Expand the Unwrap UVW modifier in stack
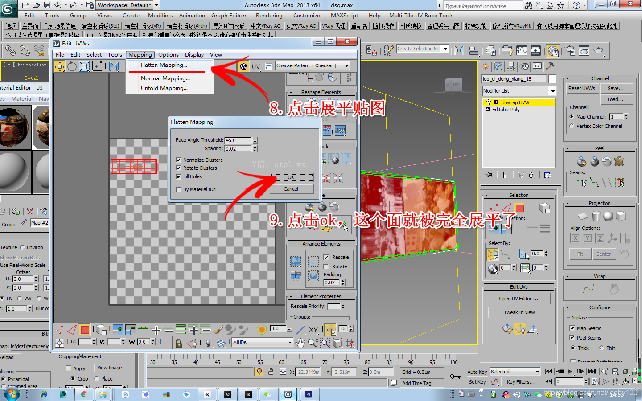642x401 pixels. pos(496,102)
